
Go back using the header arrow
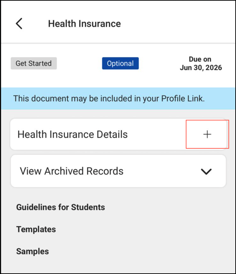(19, 24)
